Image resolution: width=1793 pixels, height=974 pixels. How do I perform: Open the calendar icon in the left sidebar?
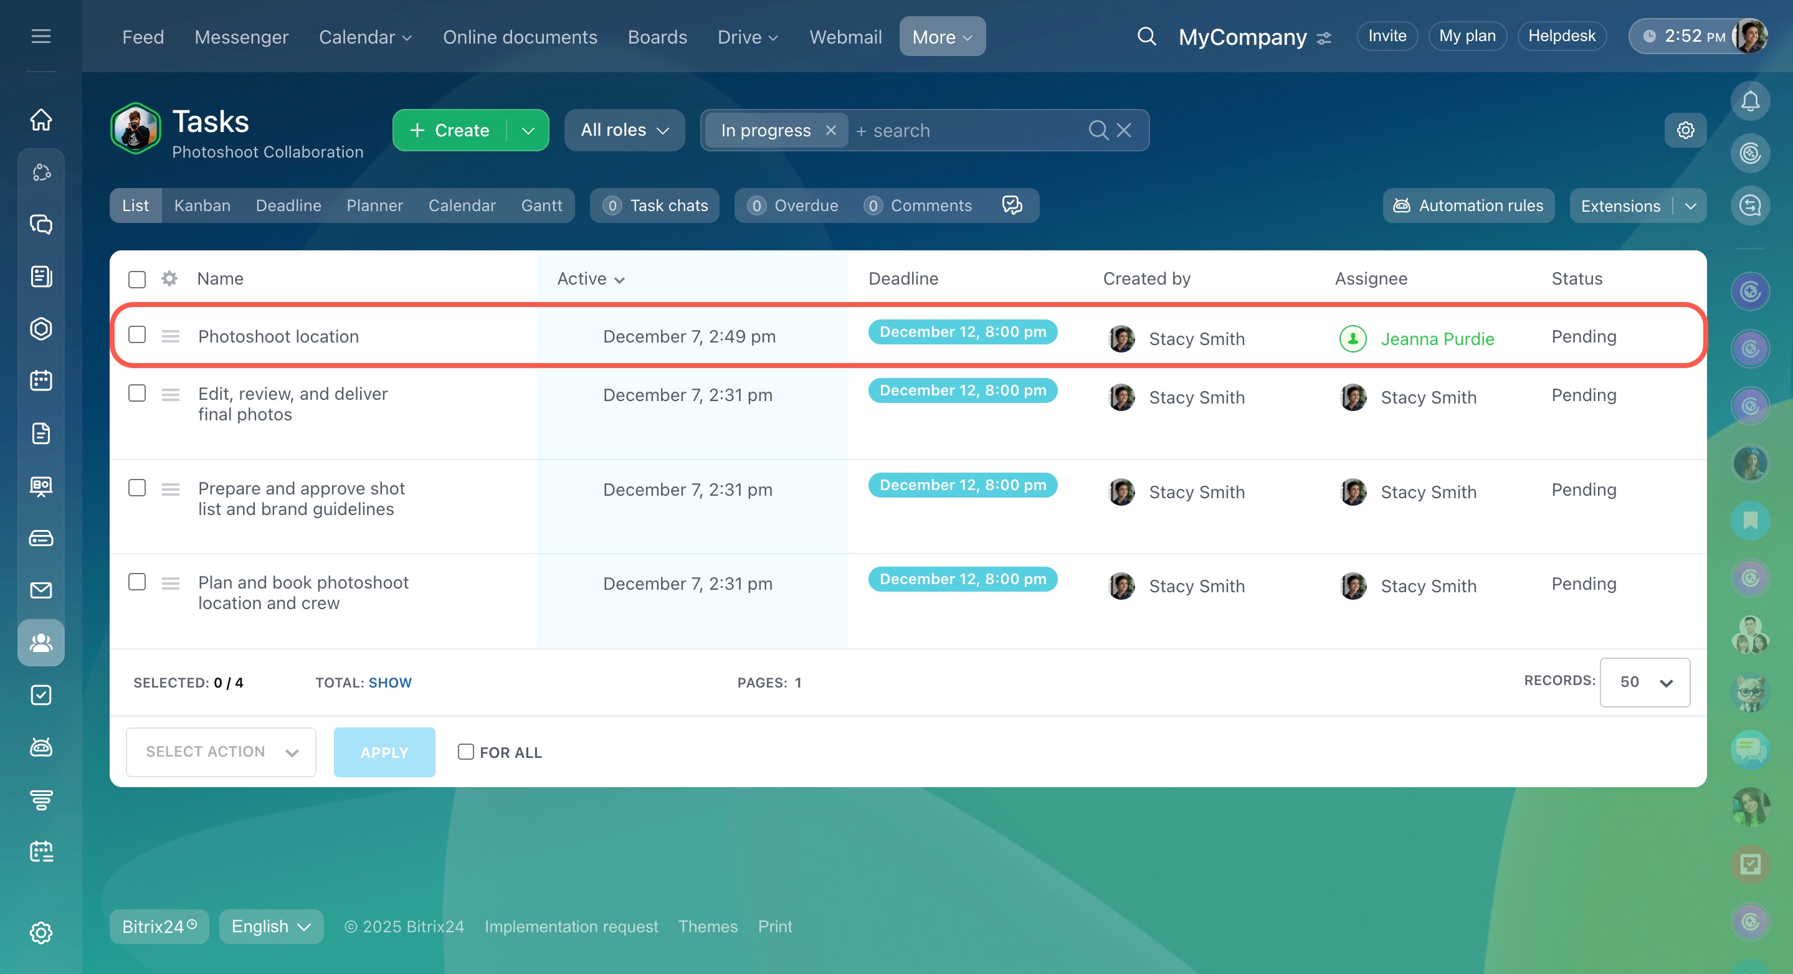click(x=41, y=381)
